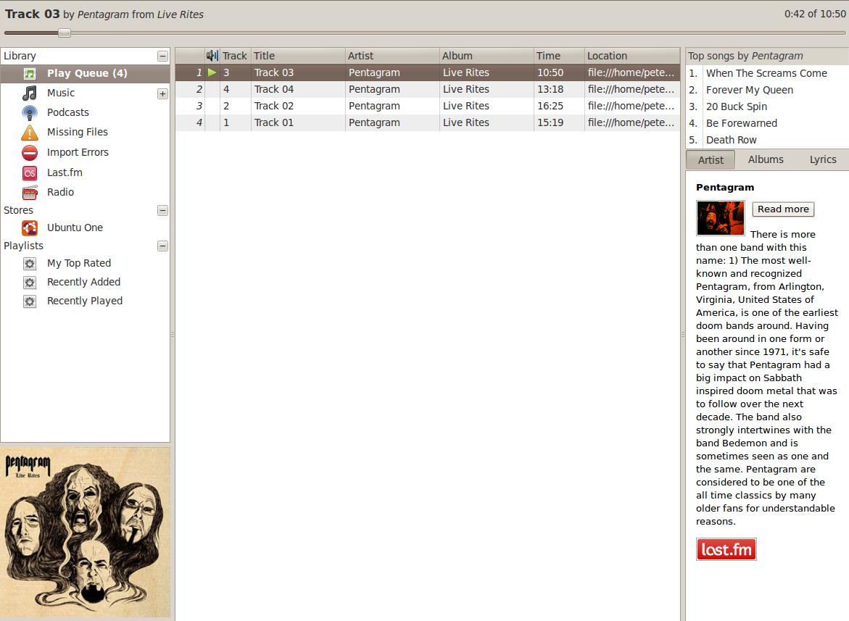Sort by the Track column header
849x621 pixels.
234,56
